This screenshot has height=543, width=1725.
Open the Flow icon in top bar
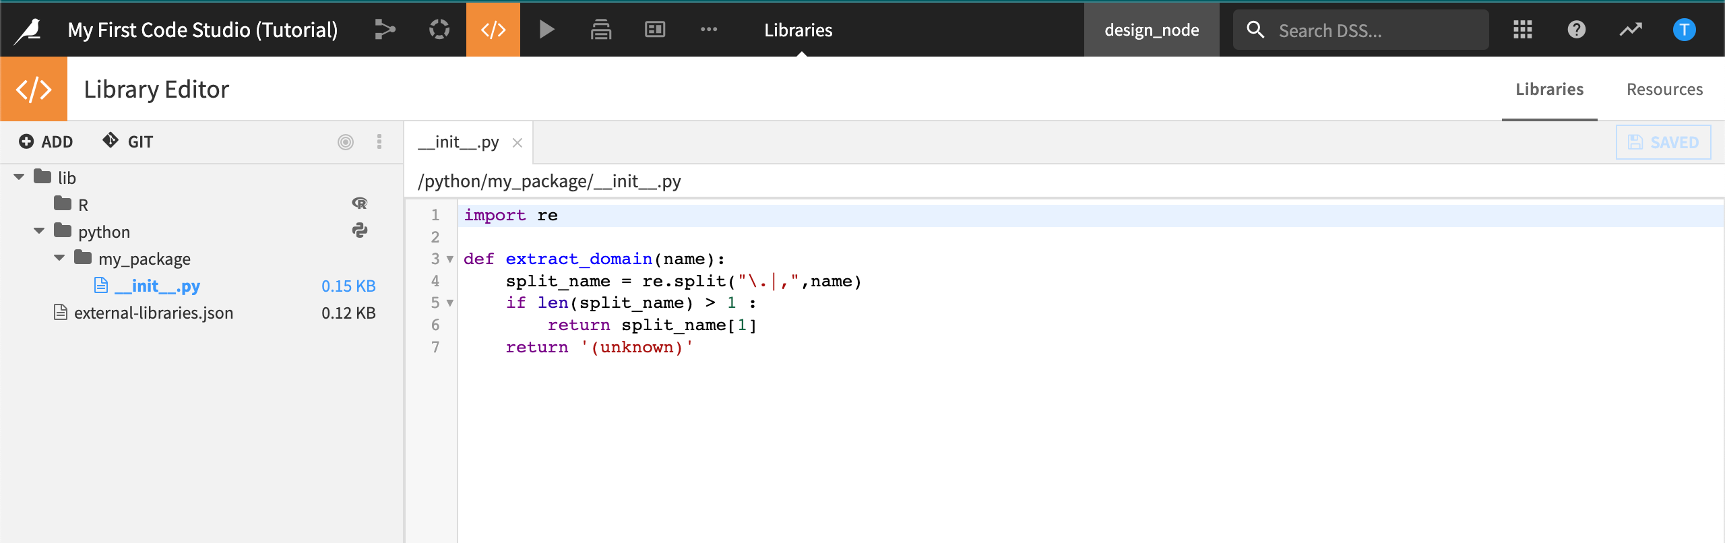[385, 30]
